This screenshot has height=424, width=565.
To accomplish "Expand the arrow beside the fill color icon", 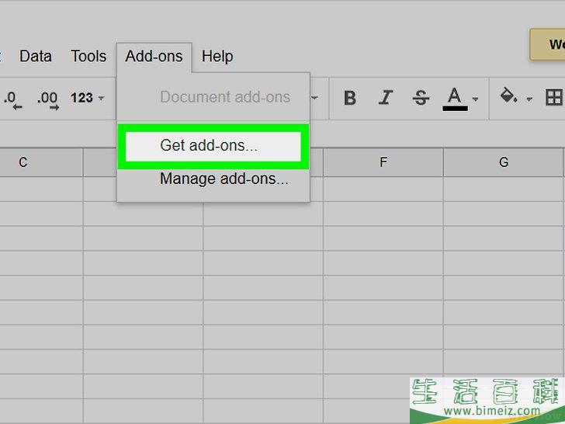I will pyautogui.click(x=529, y=99).
